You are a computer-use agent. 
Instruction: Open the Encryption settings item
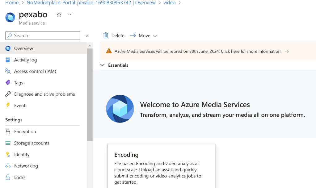tap(43, 132)
